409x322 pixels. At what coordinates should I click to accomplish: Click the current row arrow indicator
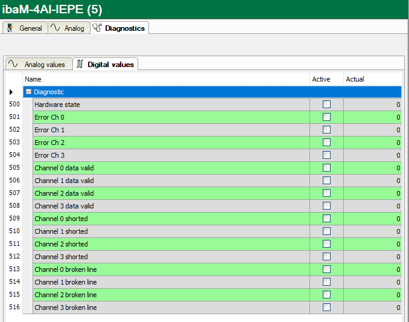click(x=11, y=92)
